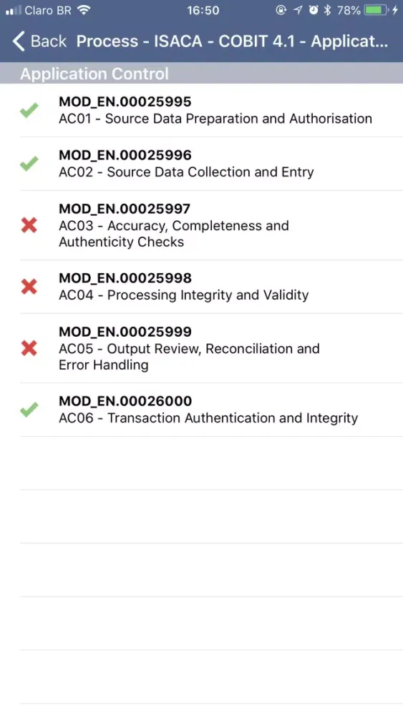This screenshot has height=715, width=403.
Task: Tap the red X beside AC03
Action: (x=29, y=225)
